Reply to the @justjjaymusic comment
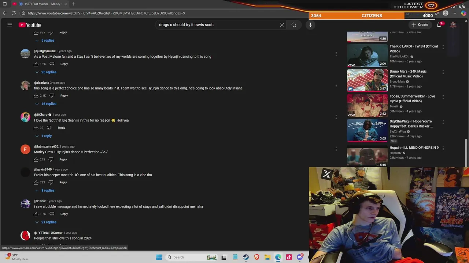 pos(64,64)
